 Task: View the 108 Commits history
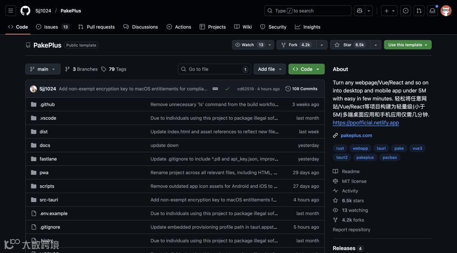point(301,89)
